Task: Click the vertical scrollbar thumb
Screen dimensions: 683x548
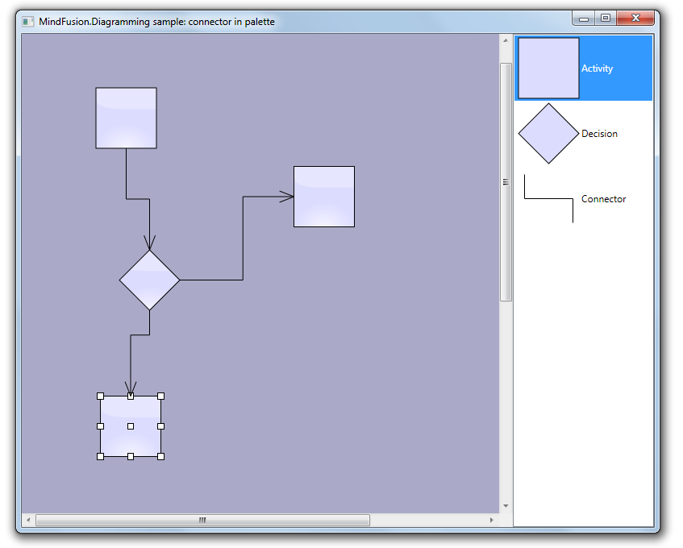Action: click(506, 182)
